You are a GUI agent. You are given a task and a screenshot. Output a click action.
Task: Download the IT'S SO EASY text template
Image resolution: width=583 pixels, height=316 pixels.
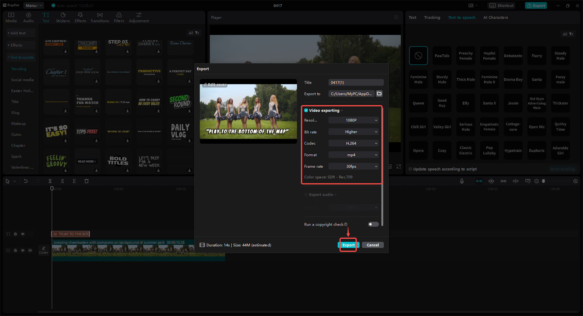[66, 140]
